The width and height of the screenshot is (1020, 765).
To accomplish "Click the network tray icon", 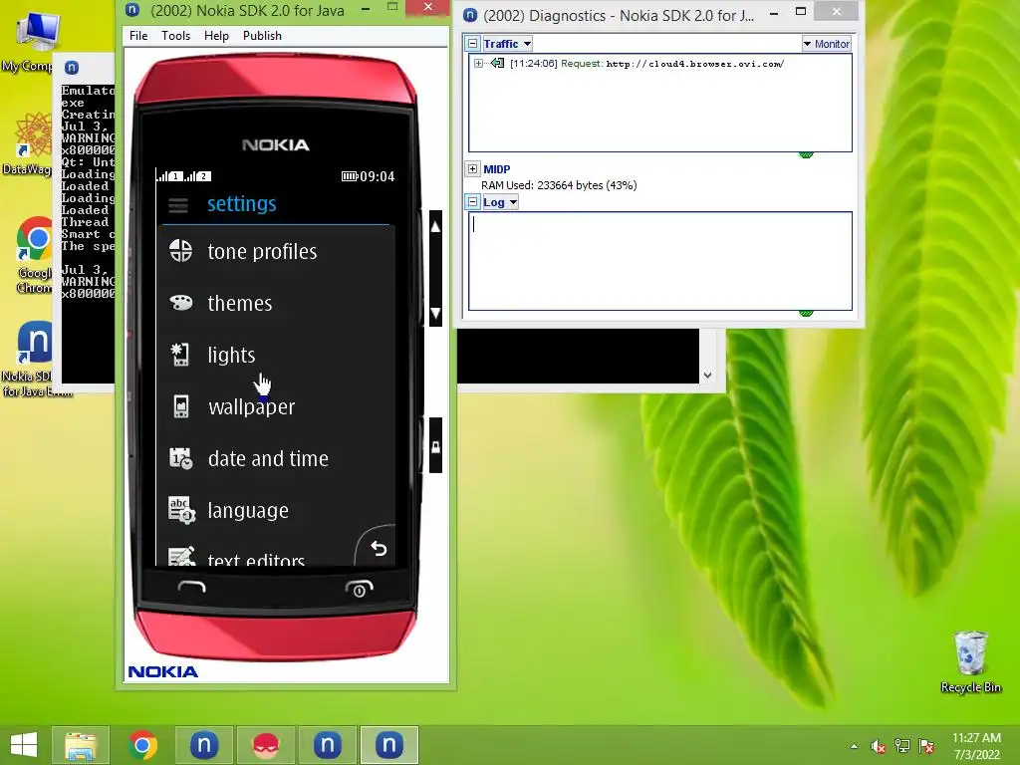I will [x=902, y=745].
